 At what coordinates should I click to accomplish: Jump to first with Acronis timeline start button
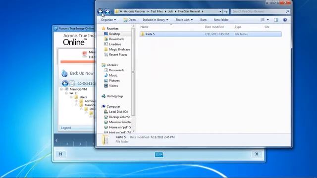(60, 154)
